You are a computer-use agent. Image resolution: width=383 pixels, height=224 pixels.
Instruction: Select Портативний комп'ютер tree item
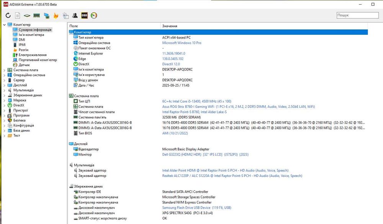point(38,60)
